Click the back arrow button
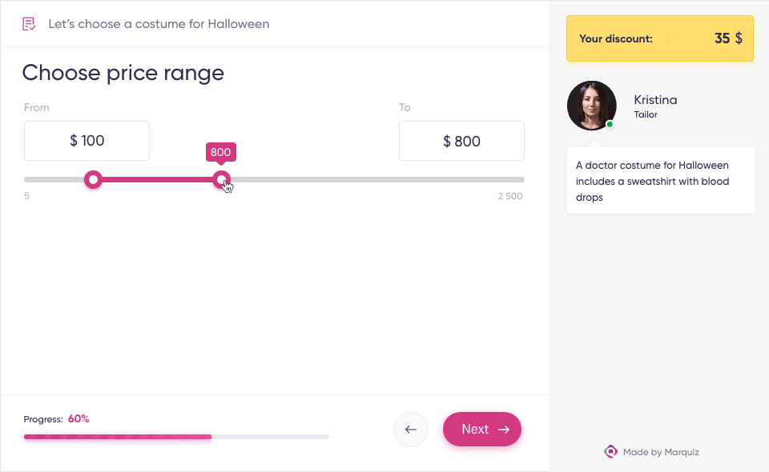 [410, 430]
